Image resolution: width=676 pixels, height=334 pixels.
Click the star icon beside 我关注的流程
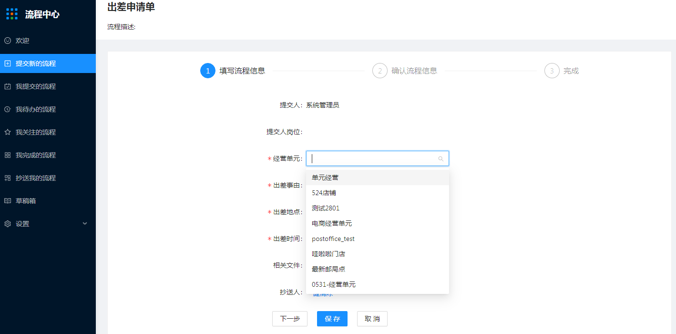[x=8, y=132]
